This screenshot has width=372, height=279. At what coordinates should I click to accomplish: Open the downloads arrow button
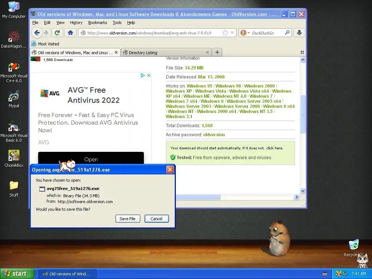(299, 33)
